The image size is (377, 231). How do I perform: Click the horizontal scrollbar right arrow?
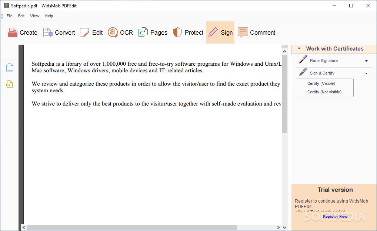point(278,227)
